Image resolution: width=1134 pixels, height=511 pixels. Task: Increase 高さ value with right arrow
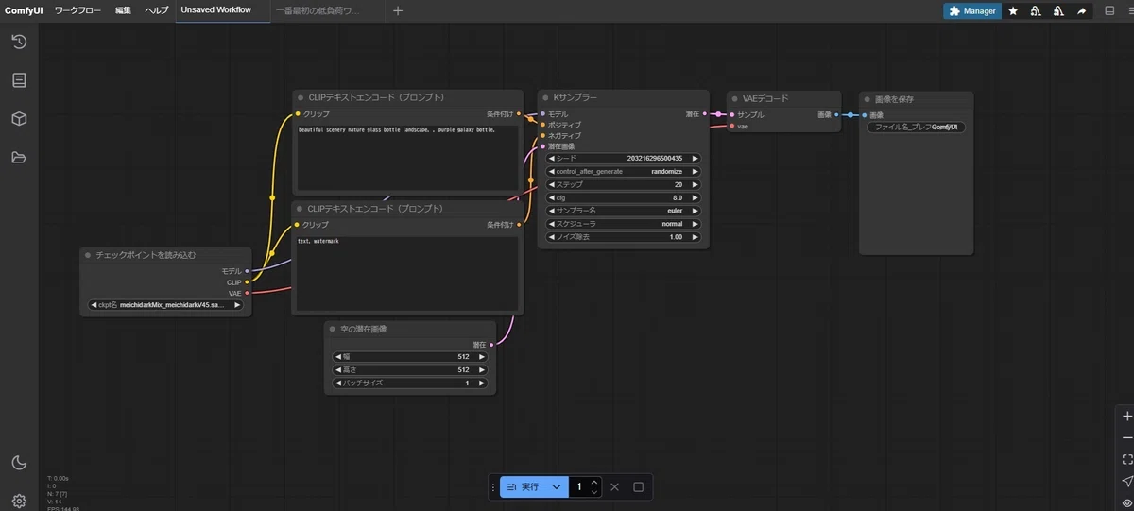coord(483,370)
